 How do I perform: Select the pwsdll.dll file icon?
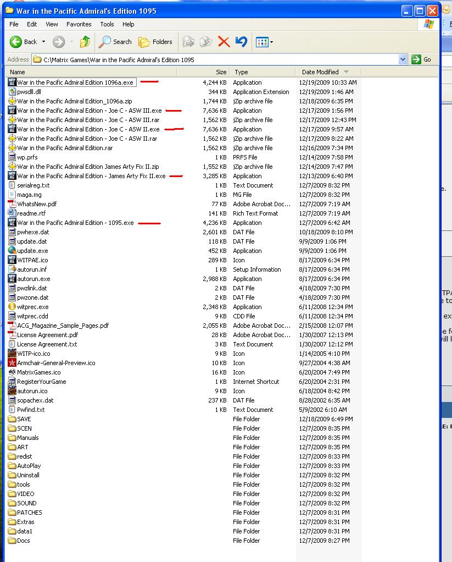click(x=12, y=92)
